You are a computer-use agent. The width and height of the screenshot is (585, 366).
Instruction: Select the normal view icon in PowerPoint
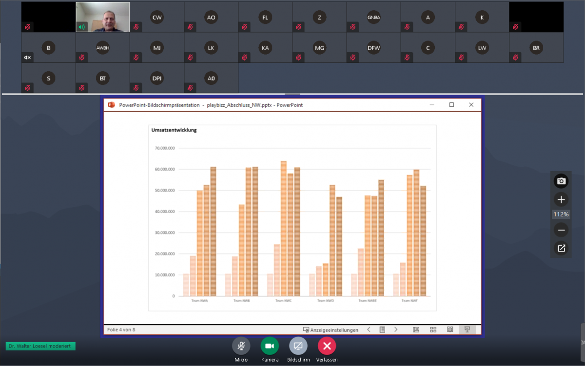pyautogui.click(x=416, y=329)
